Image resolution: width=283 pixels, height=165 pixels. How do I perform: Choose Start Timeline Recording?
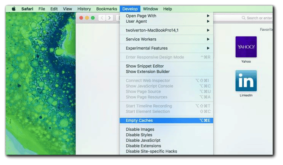click(166, 106)
